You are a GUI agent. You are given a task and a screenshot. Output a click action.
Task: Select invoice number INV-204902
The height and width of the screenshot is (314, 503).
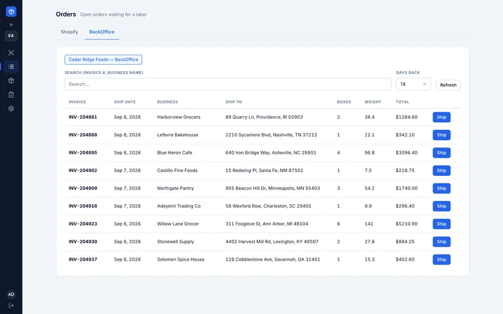[83, 170]
